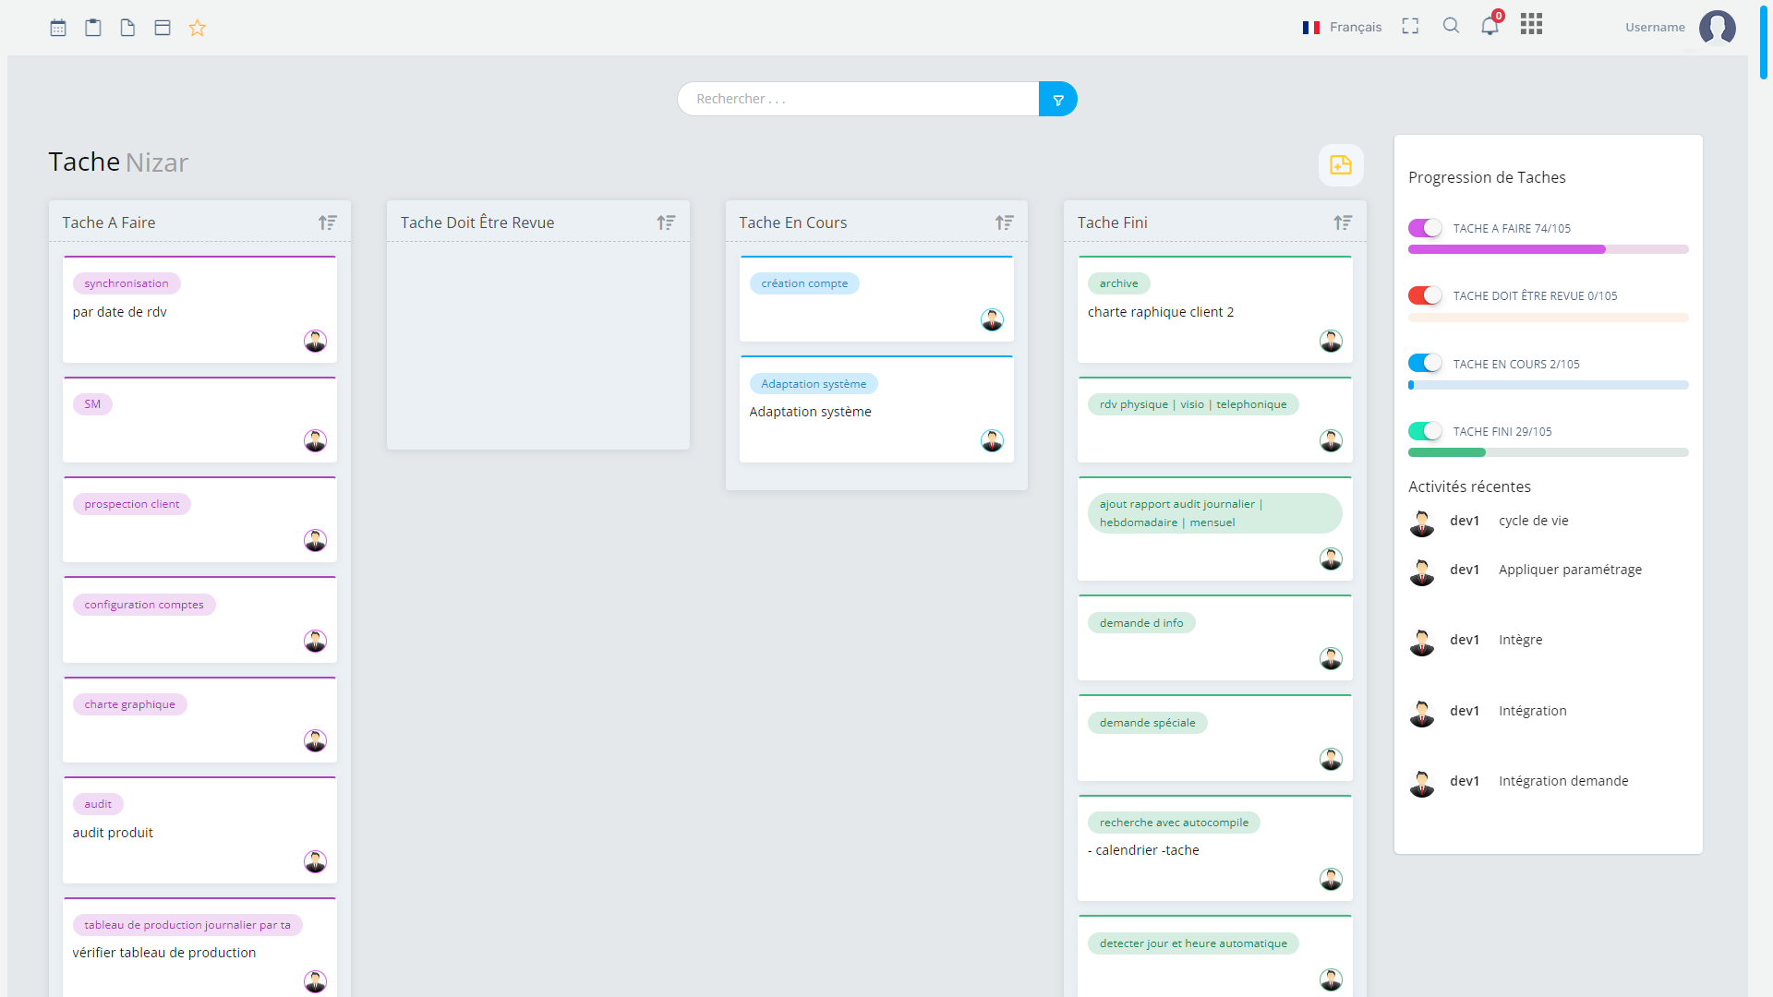This screenshot has height=997, width=1773.
Task: Open the configuration comptes card tag
Action: tap(144, 605)
